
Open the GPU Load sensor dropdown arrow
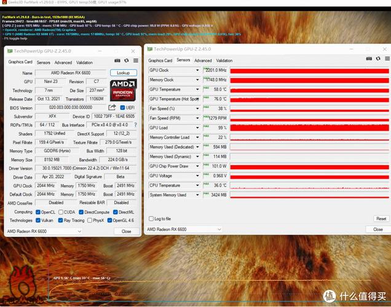pos(197,128)
